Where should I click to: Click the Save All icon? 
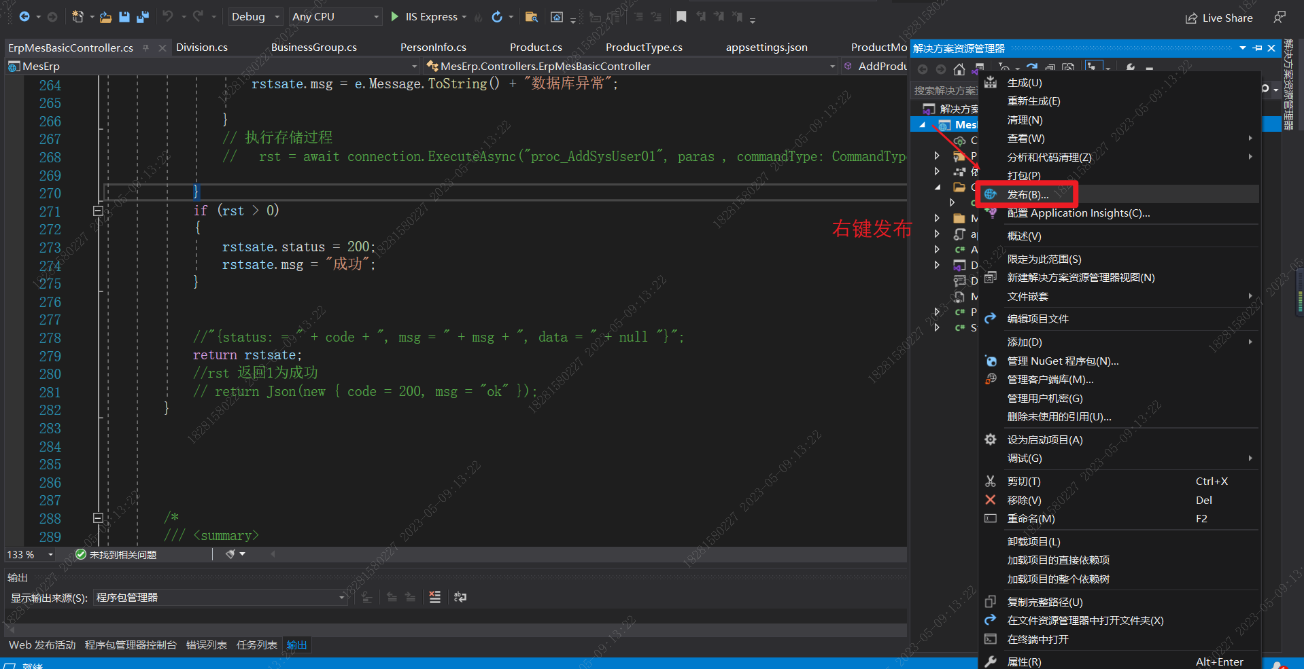click(x=143, y=17)
